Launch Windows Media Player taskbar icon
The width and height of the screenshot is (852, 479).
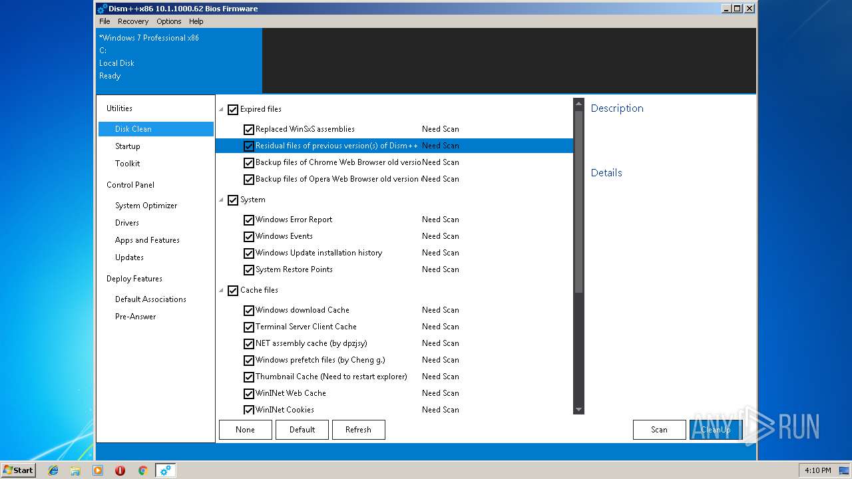point(98,470)
